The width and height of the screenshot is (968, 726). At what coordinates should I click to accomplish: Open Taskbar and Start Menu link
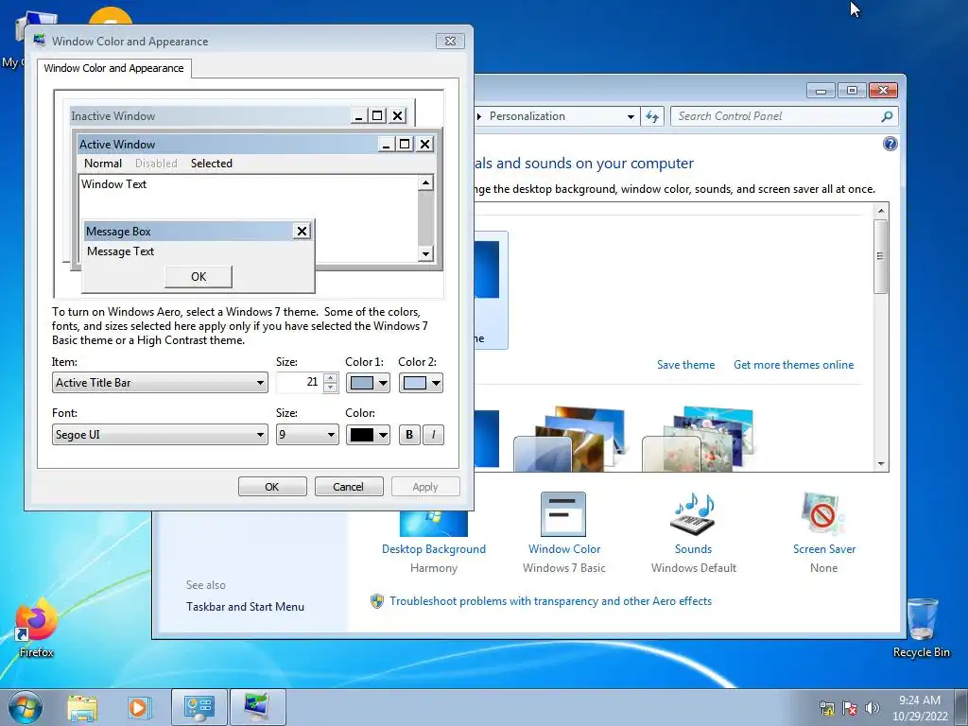click(245, 607)
